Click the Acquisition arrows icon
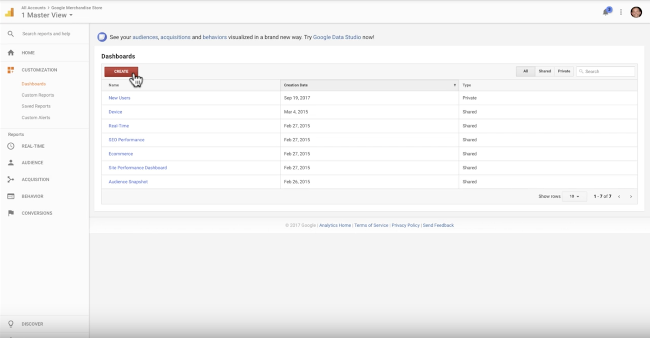The width and height of the screenshot is (650, 338). pos(11,179)
